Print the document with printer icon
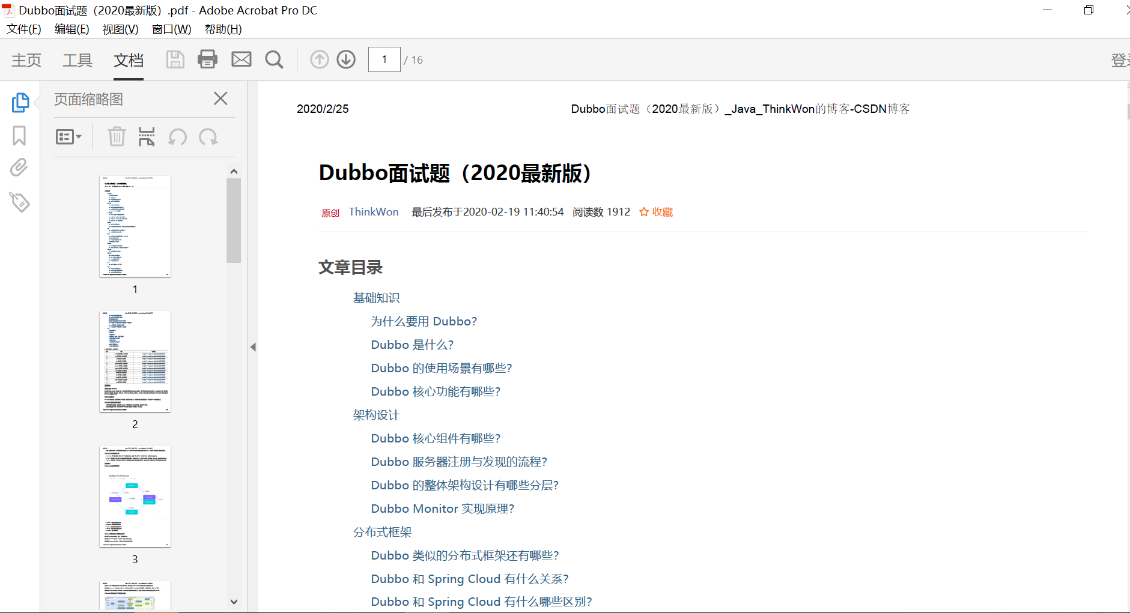Viewport: 1130px width, 613px height. click(208, 59)
